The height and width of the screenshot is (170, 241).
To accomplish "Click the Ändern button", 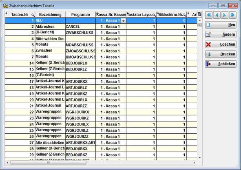I will pyautogui.click(x=221, y=35).
